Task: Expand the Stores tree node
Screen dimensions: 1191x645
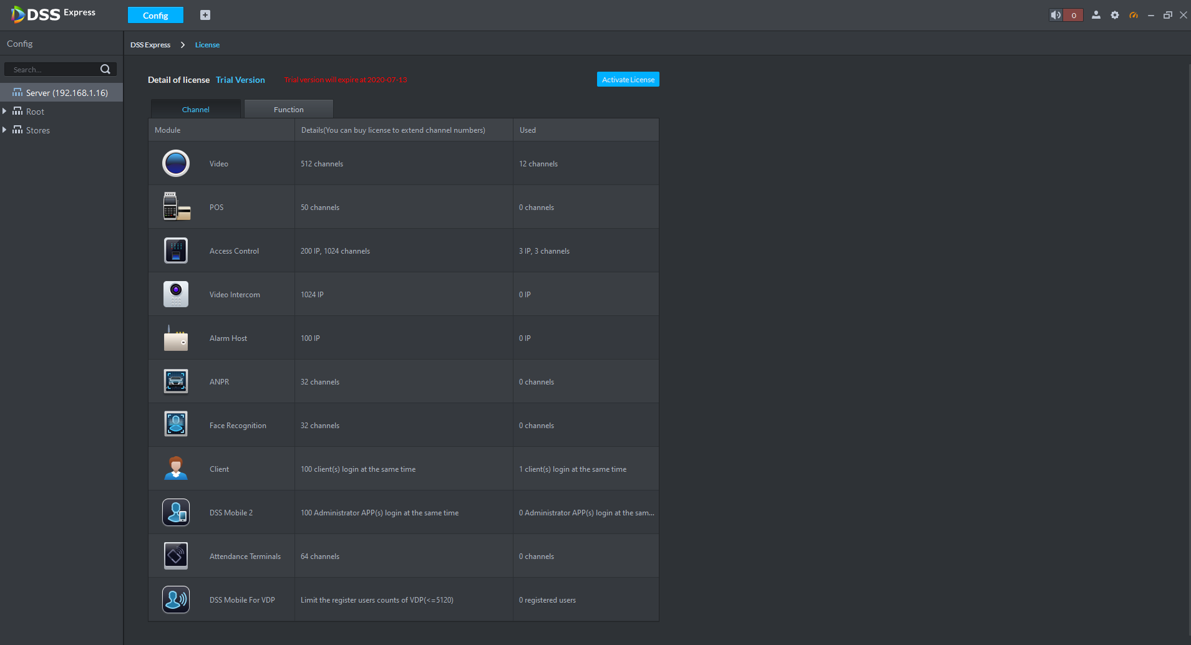Action: point(4,130)
